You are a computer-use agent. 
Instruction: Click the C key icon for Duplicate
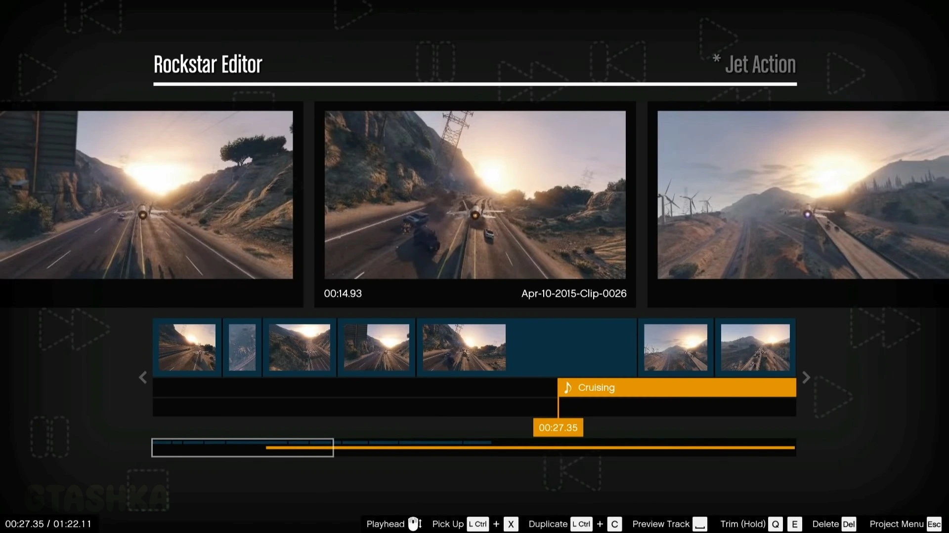(x=614, y=524)
